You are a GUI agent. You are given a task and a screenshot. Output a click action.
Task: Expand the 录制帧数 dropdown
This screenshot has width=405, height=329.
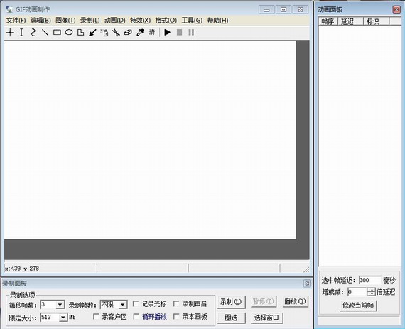point(123,305)
